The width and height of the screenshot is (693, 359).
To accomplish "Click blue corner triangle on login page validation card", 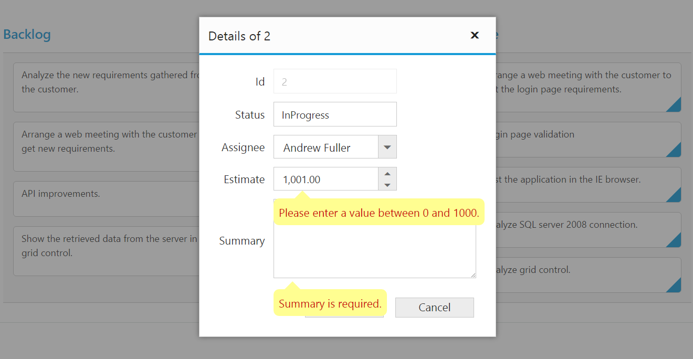I will tap(675, 151).
